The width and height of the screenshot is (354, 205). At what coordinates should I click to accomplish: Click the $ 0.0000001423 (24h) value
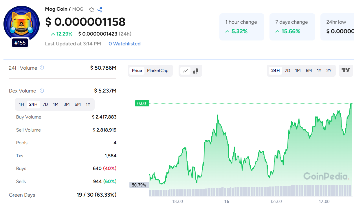click(x=105, y=34)
